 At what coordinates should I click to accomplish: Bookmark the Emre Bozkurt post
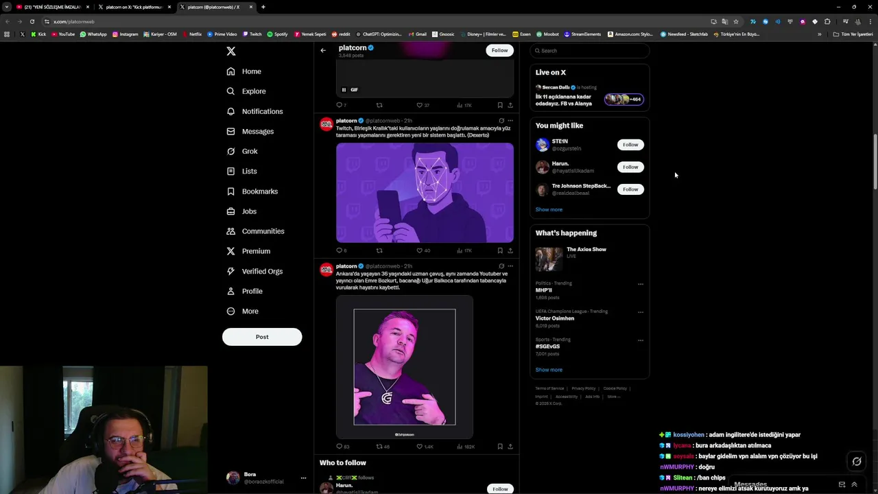point(500,447)
